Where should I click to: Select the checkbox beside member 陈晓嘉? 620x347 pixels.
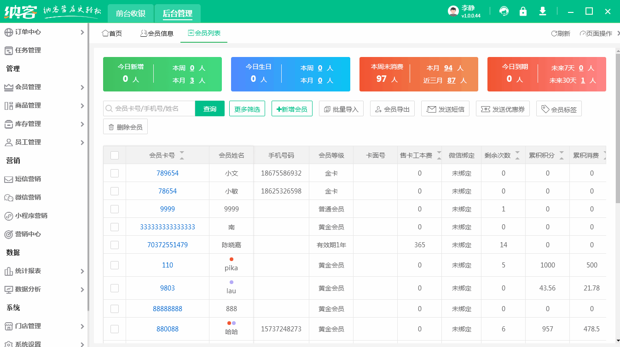click(x=115, y=245)
